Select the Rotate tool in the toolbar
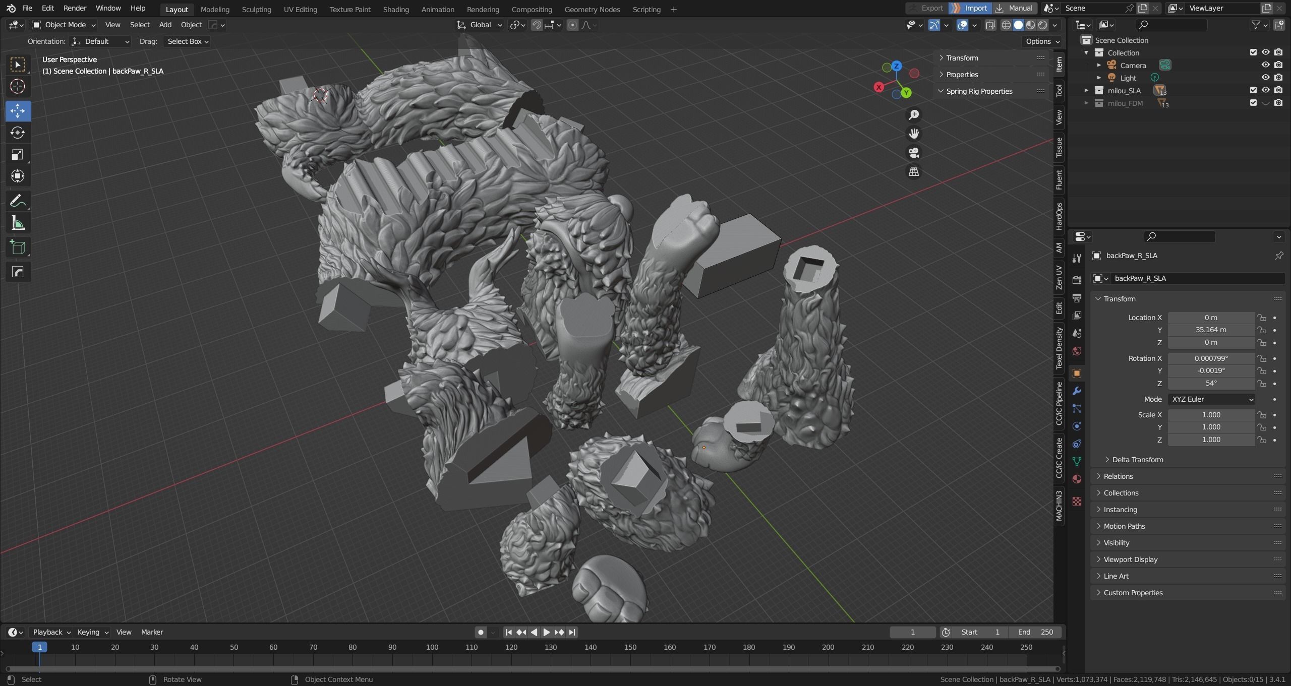Viewport: 1291px width, 686px height. (x=18, y=133)
